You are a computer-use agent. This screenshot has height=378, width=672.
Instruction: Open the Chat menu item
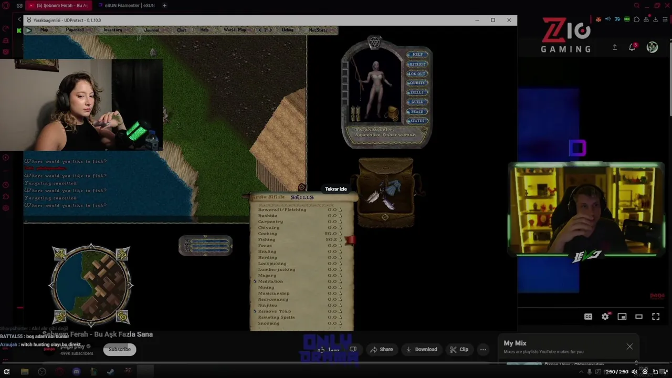tap(181, 30)
